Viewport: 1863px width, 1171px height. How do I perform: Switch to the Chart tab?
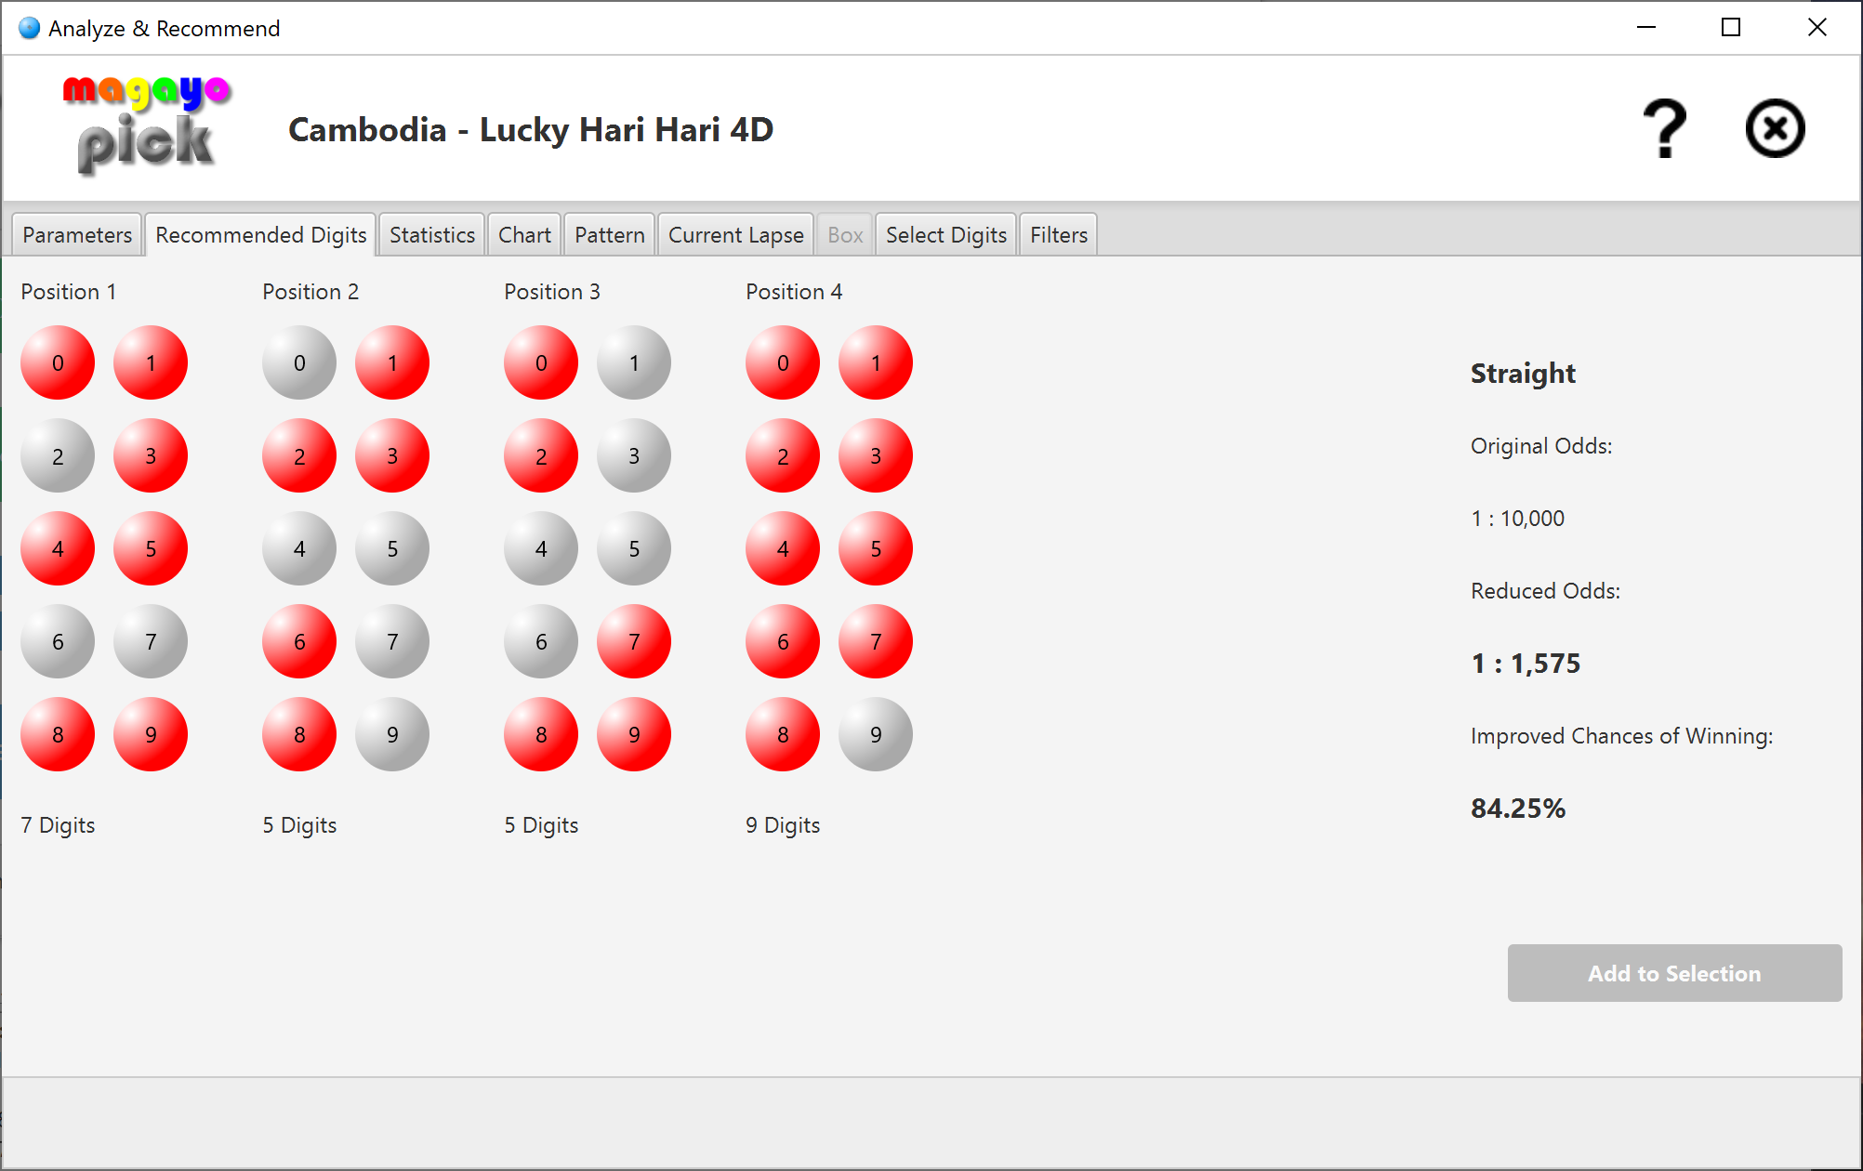coord(526,235)
